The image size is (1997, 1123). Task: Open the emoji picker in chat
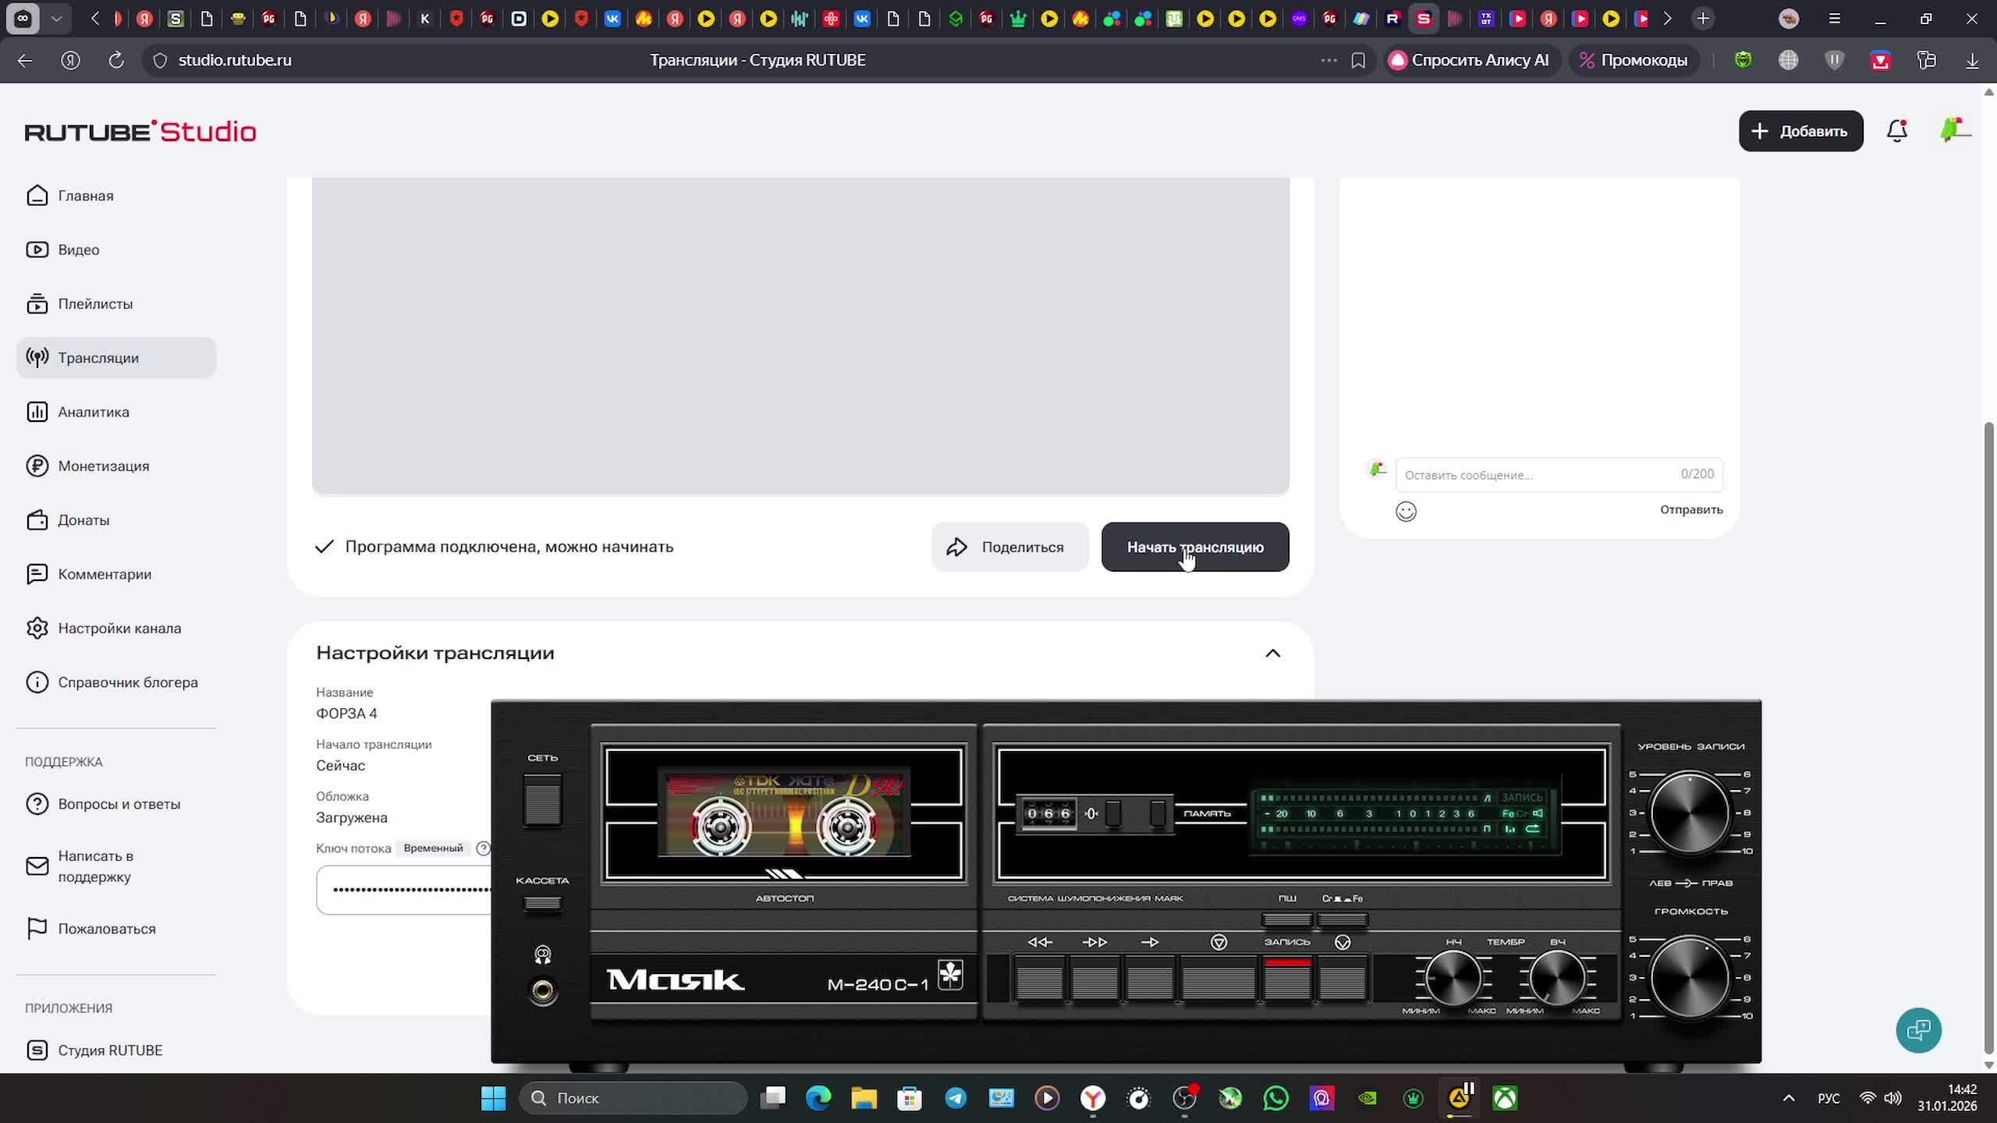point(1406,512)
